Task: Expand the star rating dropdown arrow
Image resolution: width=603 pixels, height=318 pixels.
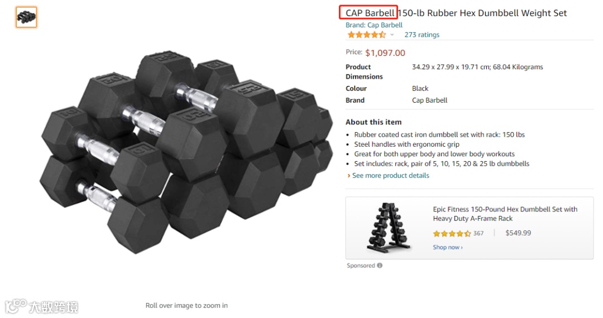Action: coord(392,35)
